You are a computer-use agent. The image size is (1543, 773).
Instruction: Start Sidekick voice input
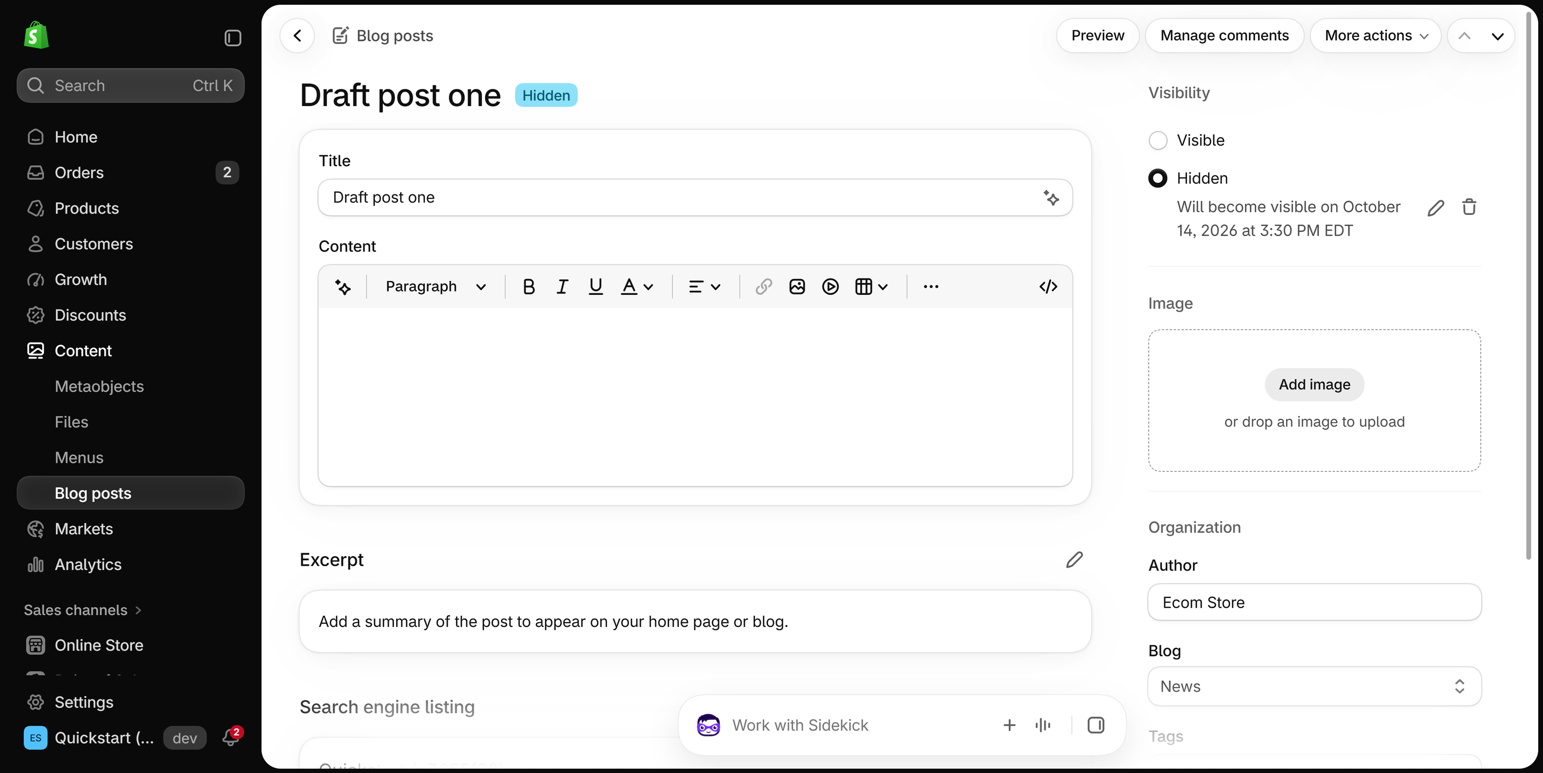coord(1043,726)
